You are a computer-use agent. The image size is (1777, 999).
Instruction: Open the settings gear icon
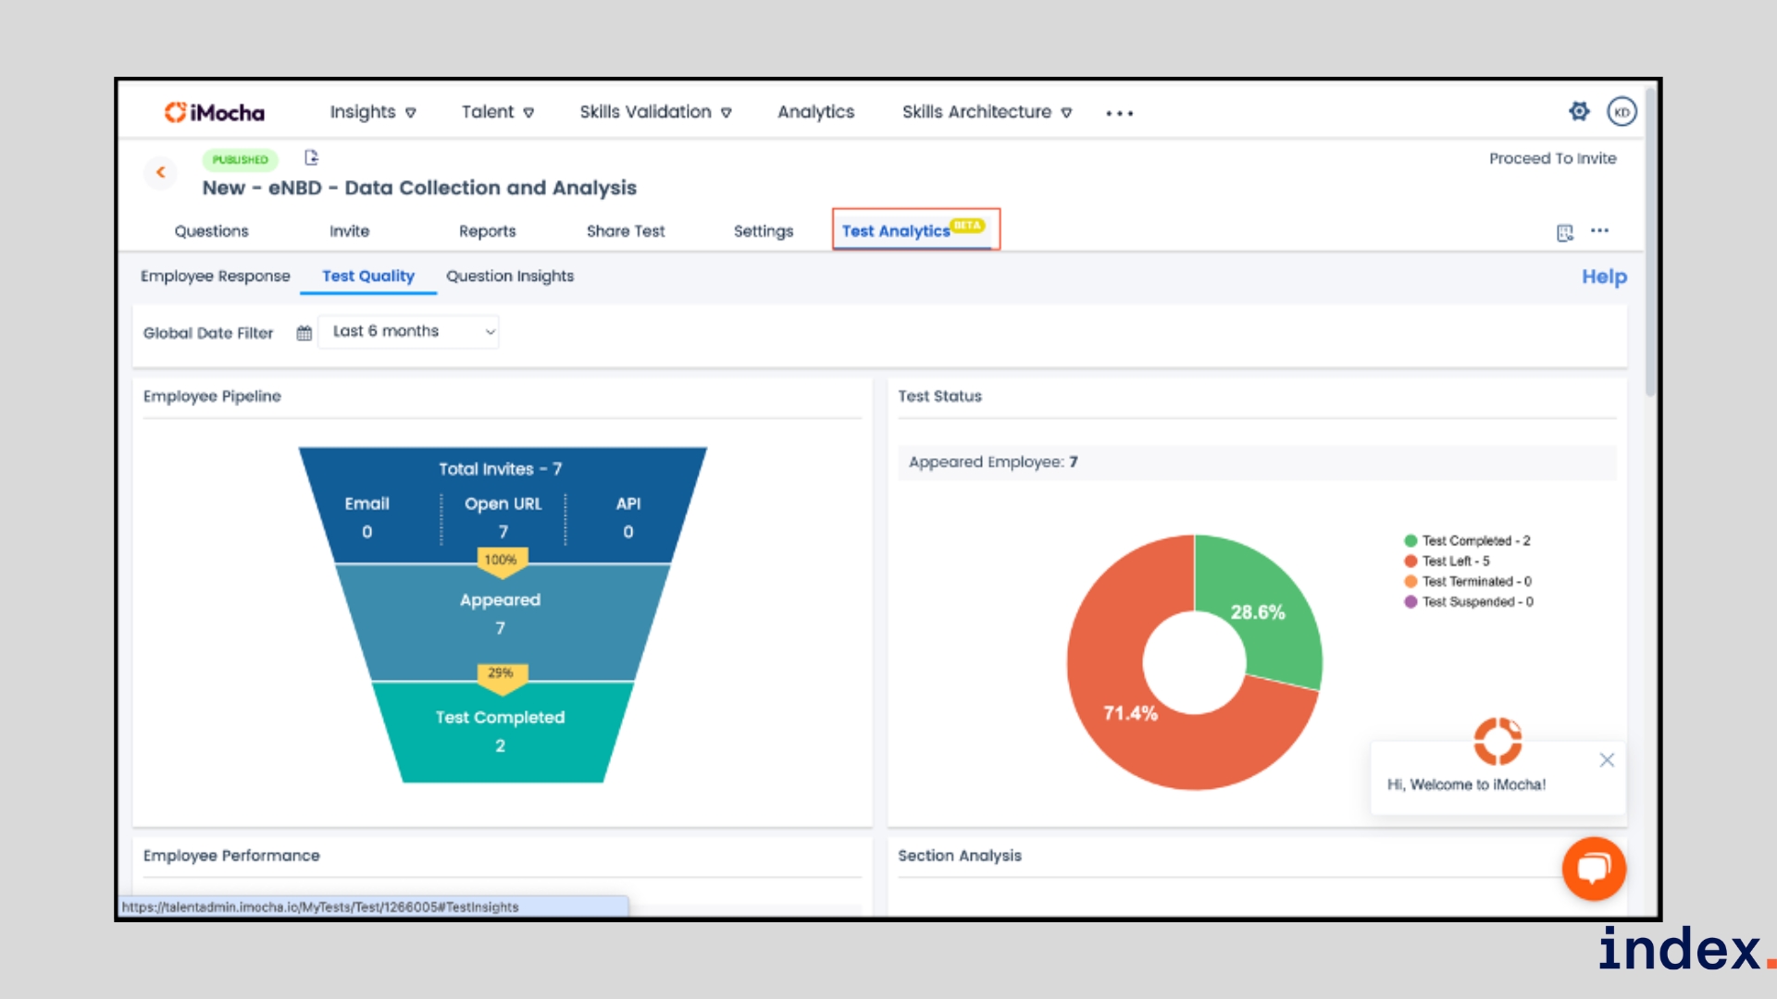click(x=1579, y=112)
